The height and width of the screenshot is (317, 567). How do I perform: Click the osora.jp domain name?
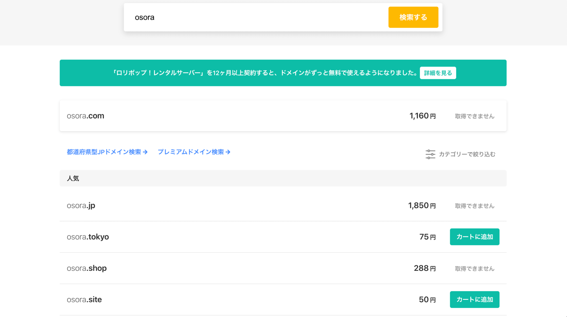pos(81,205)
